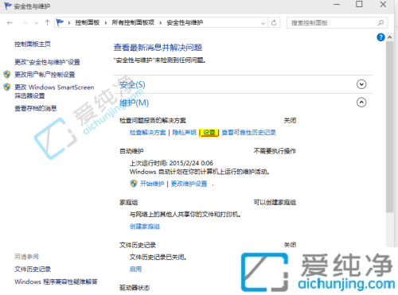Click the 维护(M) section heading
The image size is (398, 295).
(134, 103)
